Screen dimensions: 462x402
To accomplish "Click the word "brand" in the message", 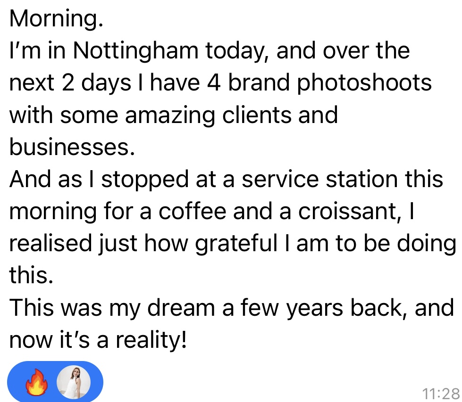I will (245, 83).
